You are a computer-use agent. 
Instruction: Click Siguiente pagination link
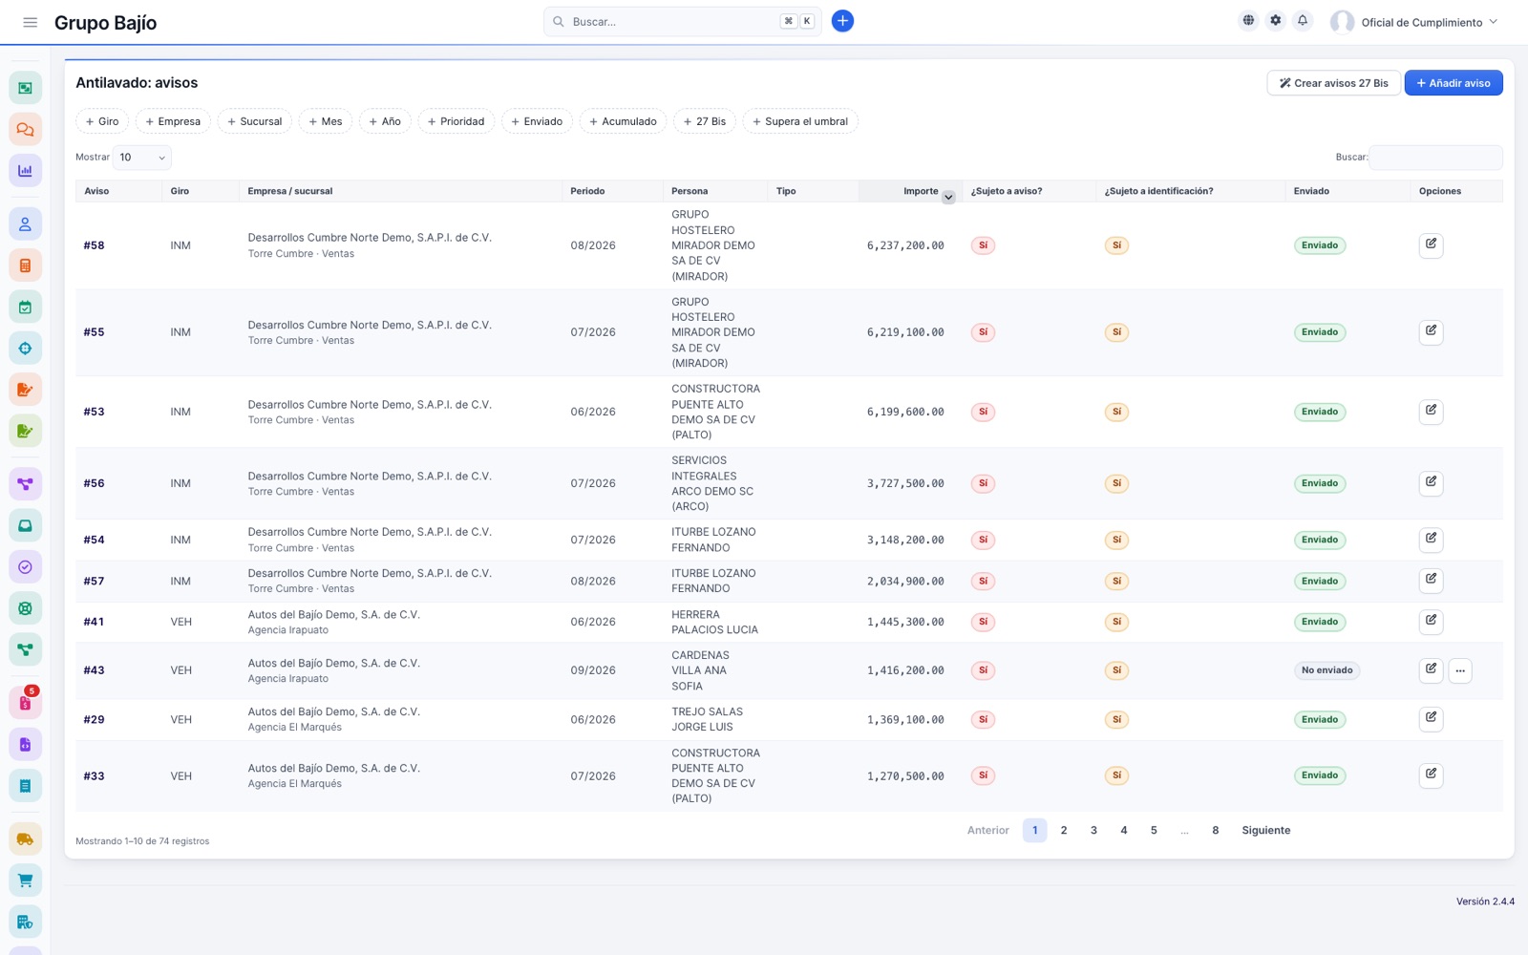point(1266,830)
